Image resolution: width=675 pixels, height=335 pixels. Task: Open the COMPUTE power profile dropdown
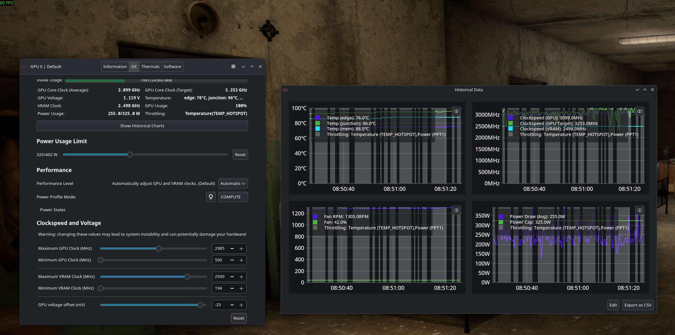233,197
